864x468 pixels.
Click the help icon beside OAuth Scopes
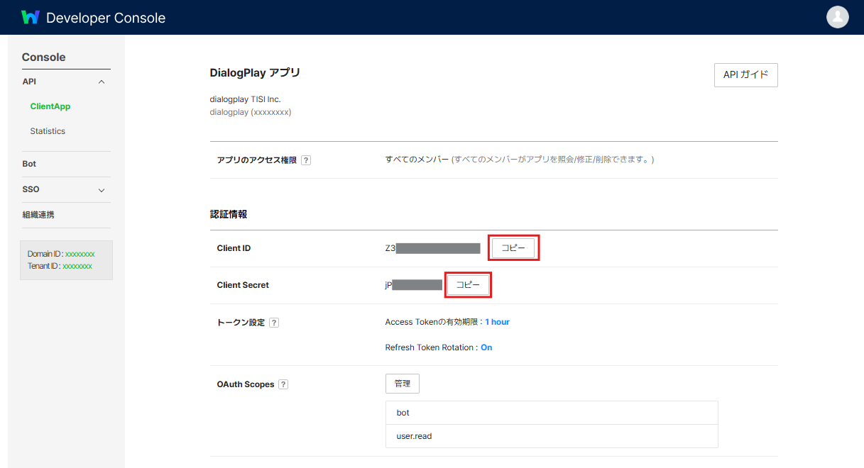pos(283,384)
